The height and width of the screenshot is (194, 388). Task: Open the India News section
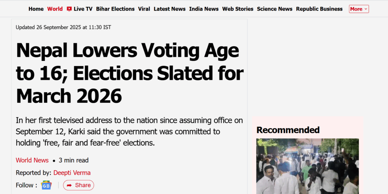pos(204,9)
